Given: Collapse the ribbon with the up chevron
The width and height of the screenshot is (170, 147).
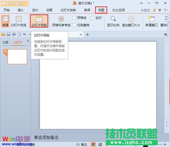Looking at the screenshot, I should 141,3.
